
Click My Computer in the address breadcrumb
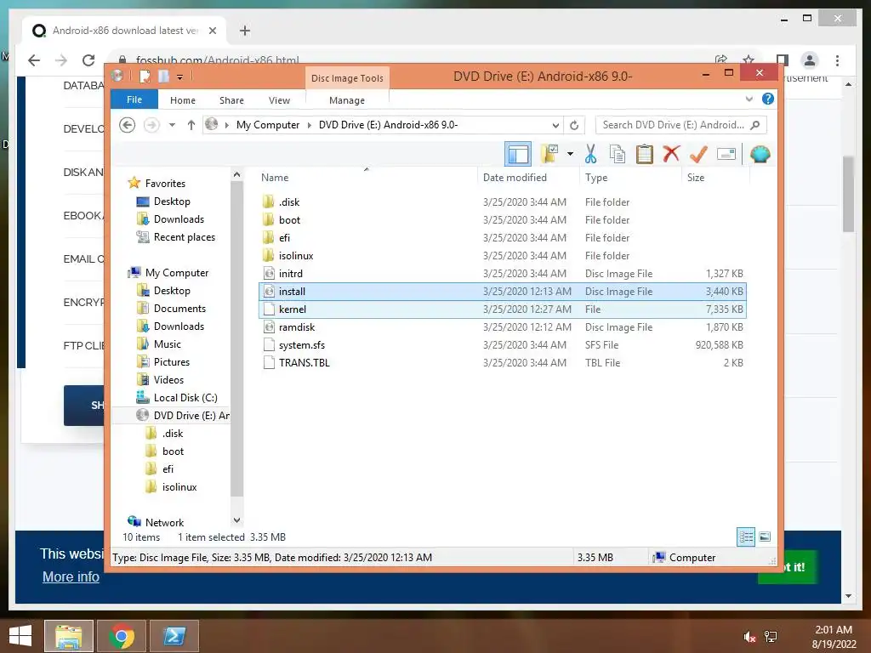pos(268,125)
